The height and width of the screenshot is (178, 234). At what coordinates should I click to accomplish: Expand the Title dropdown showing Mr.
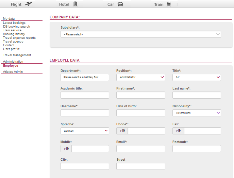click(x=197, y=77)
